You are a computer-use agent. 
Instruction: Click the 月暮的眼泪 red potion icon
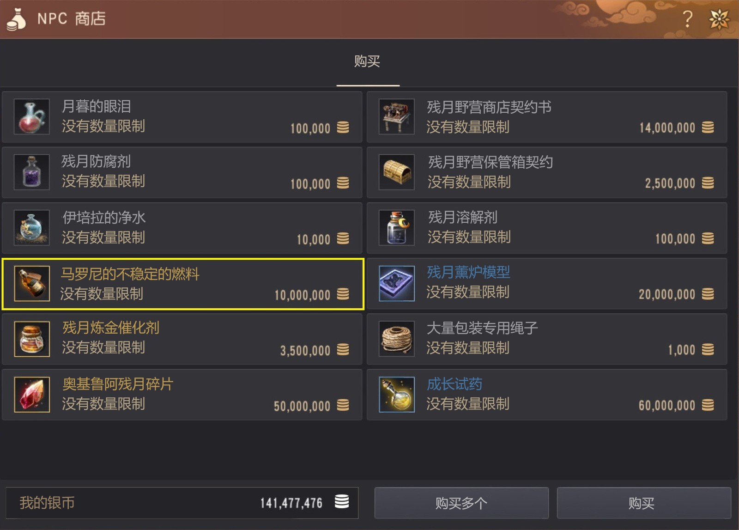32,117
